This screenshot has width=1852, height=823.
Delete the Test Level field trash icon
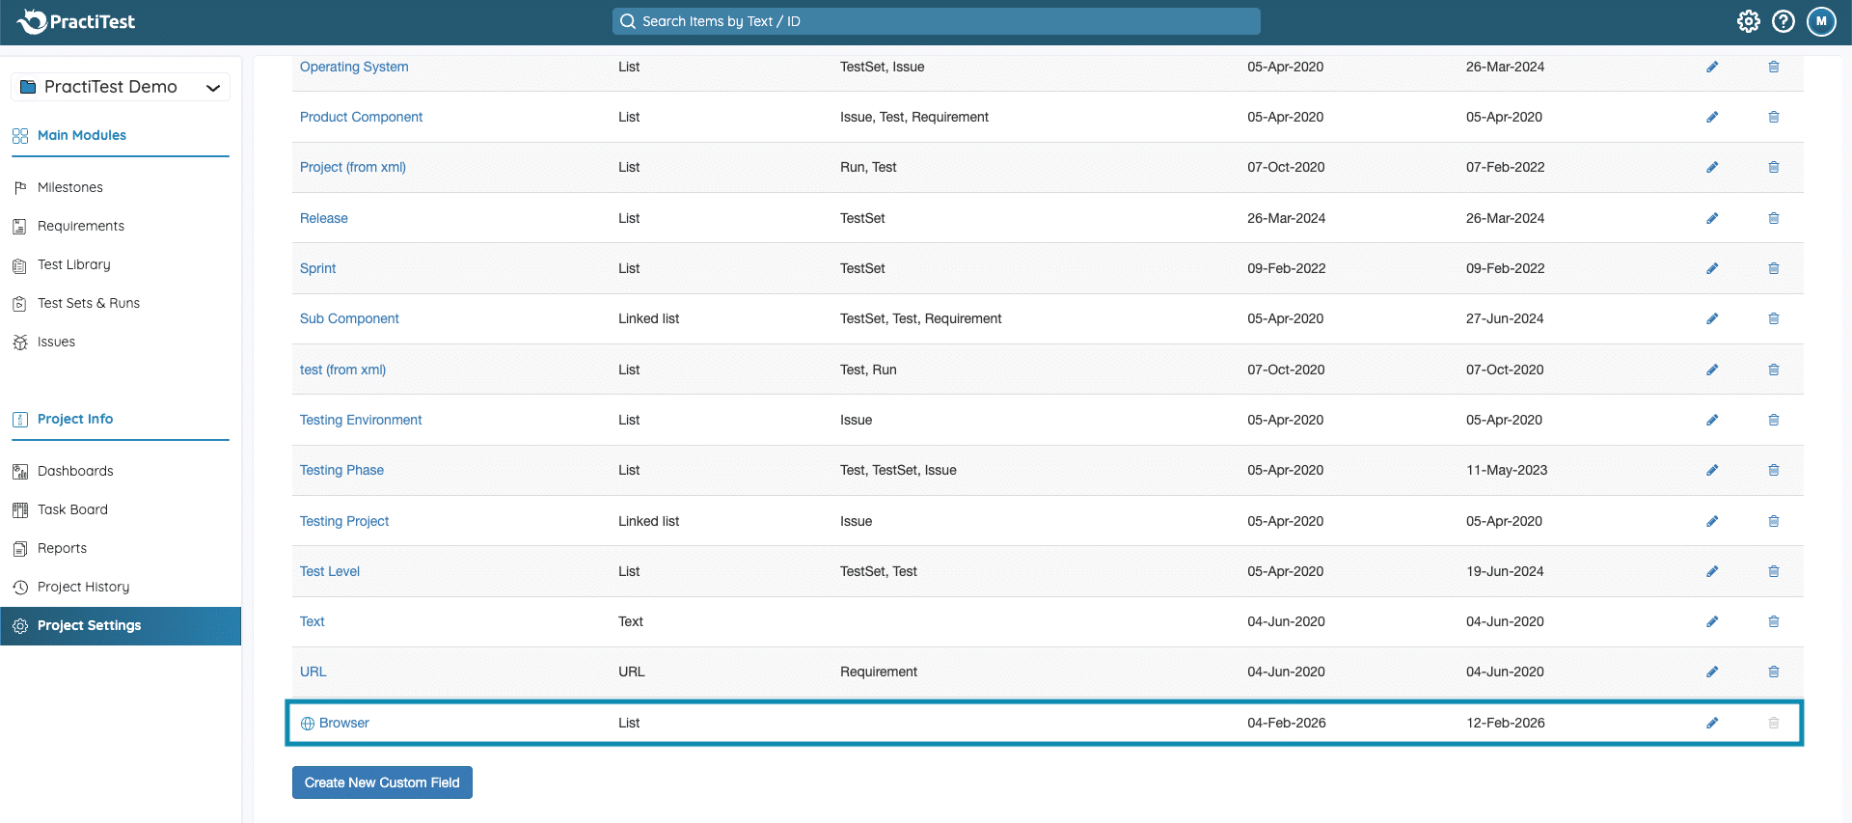tap(1773, 571)
